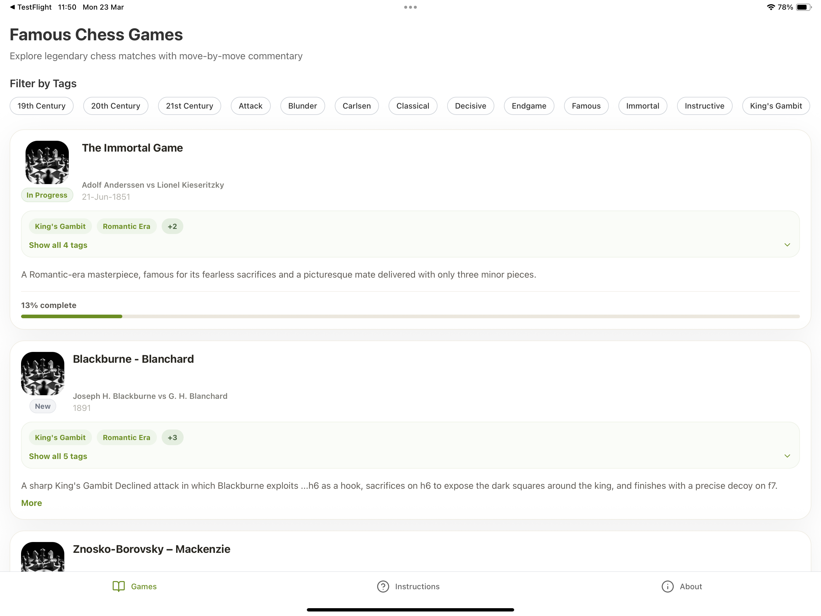Screen dimensions: 821x616
Task: Open the Games tab book icon
Action: (x=118, y=586)
